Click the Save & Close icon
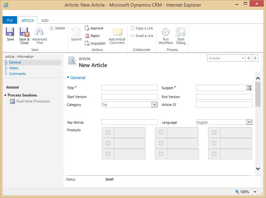The image size is (266, 198). click(x=24, y=32)
